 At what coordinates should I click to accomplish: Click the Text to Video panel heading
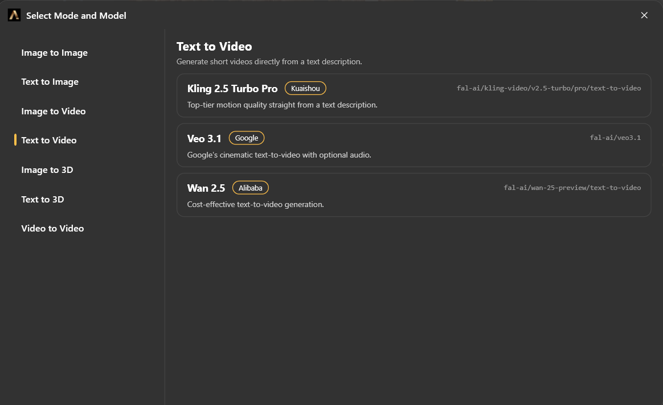tap(214, 47)
